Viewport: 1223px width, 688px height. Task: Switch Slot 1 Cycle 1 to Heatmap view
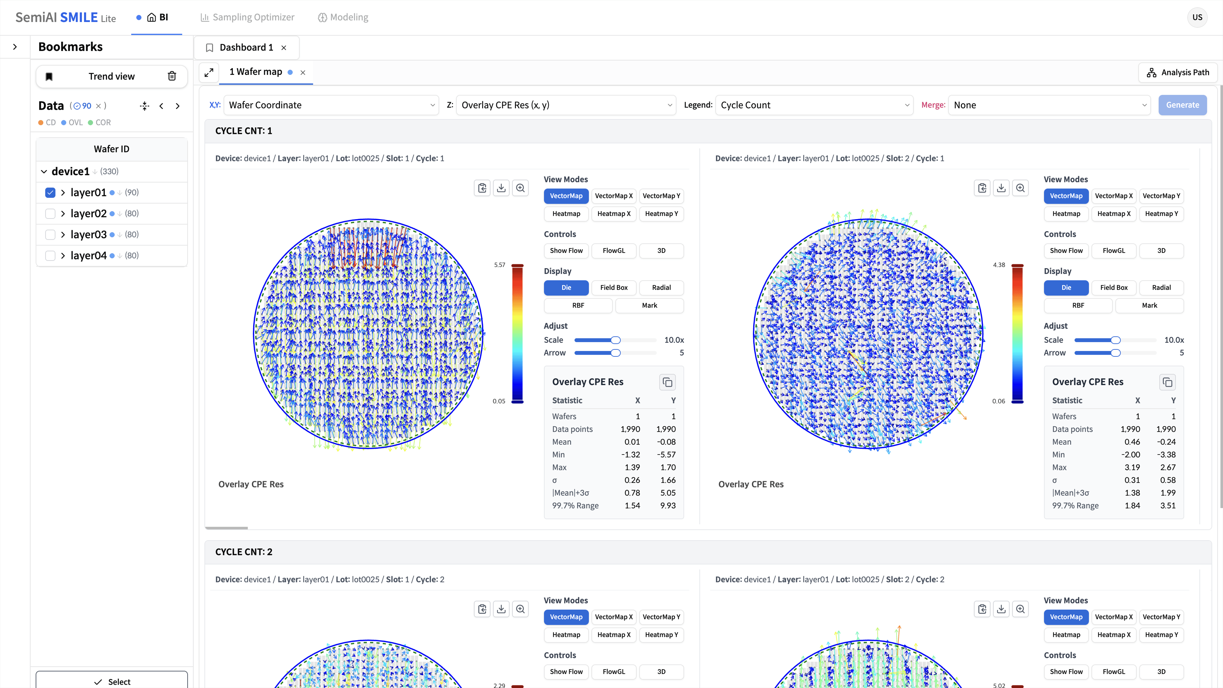click(566, 214)
